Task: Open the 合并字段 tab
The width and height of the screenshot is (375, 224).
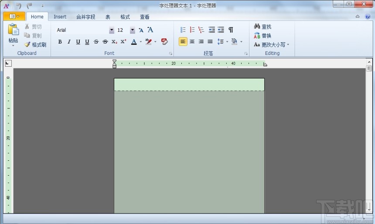Action: tap(85, 17)
